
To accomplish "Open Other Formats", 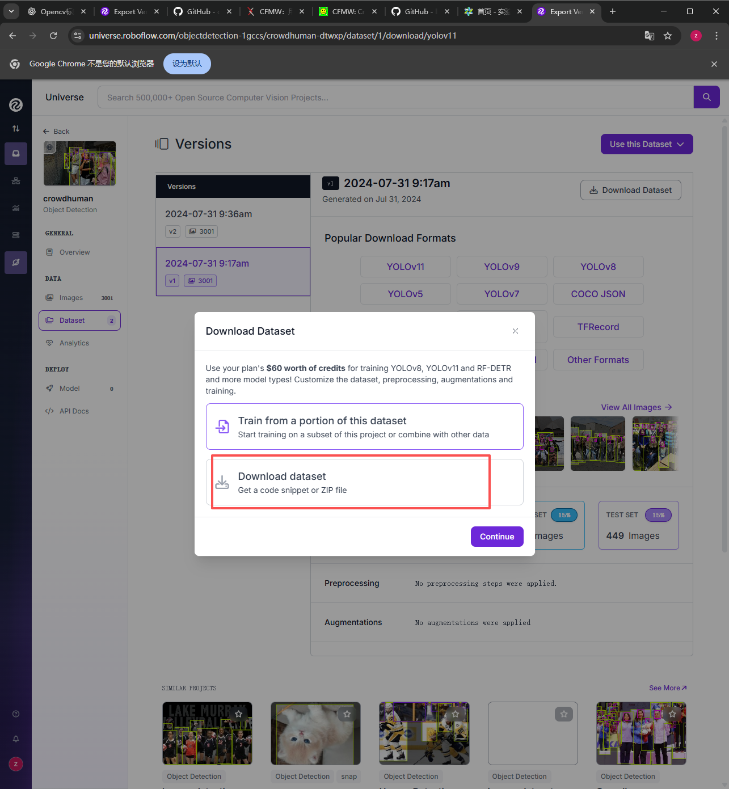I will (x=599, y=360).
